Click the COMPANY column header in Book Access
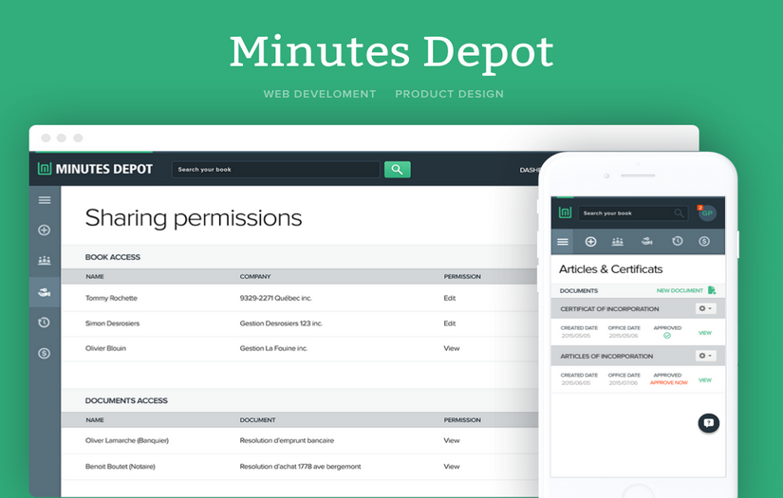This screenshot has height=498, width=783. tap(255, 276)
